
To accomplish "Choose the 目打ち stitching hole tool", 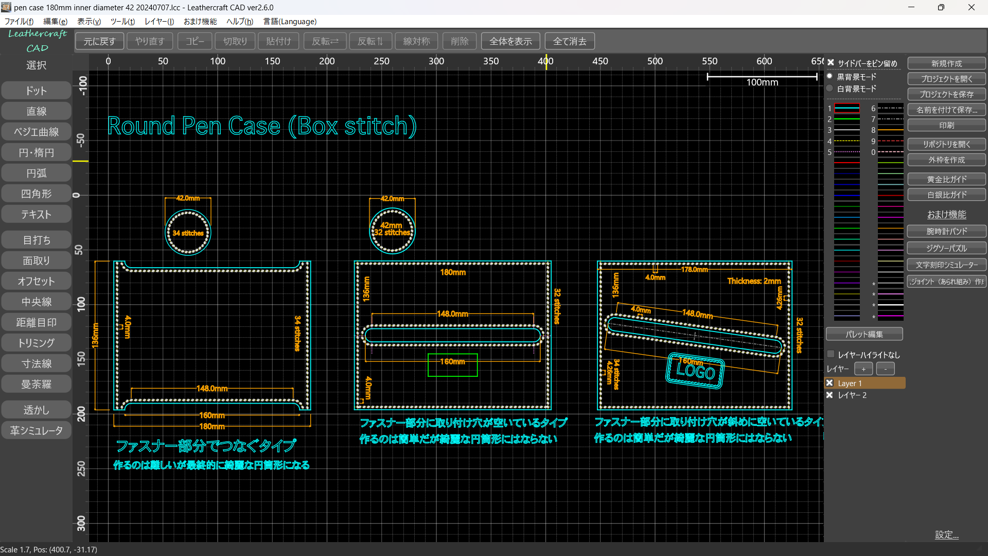I will click(36, 240).
